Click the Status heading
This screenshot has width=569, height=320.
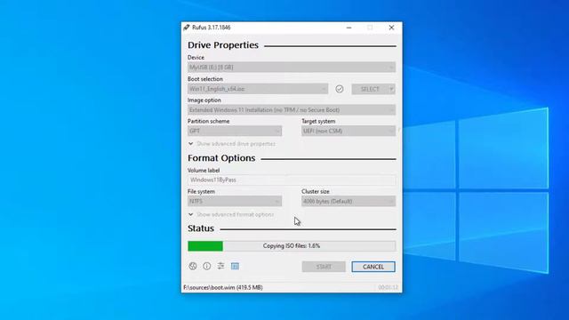(x=201, y=228)
